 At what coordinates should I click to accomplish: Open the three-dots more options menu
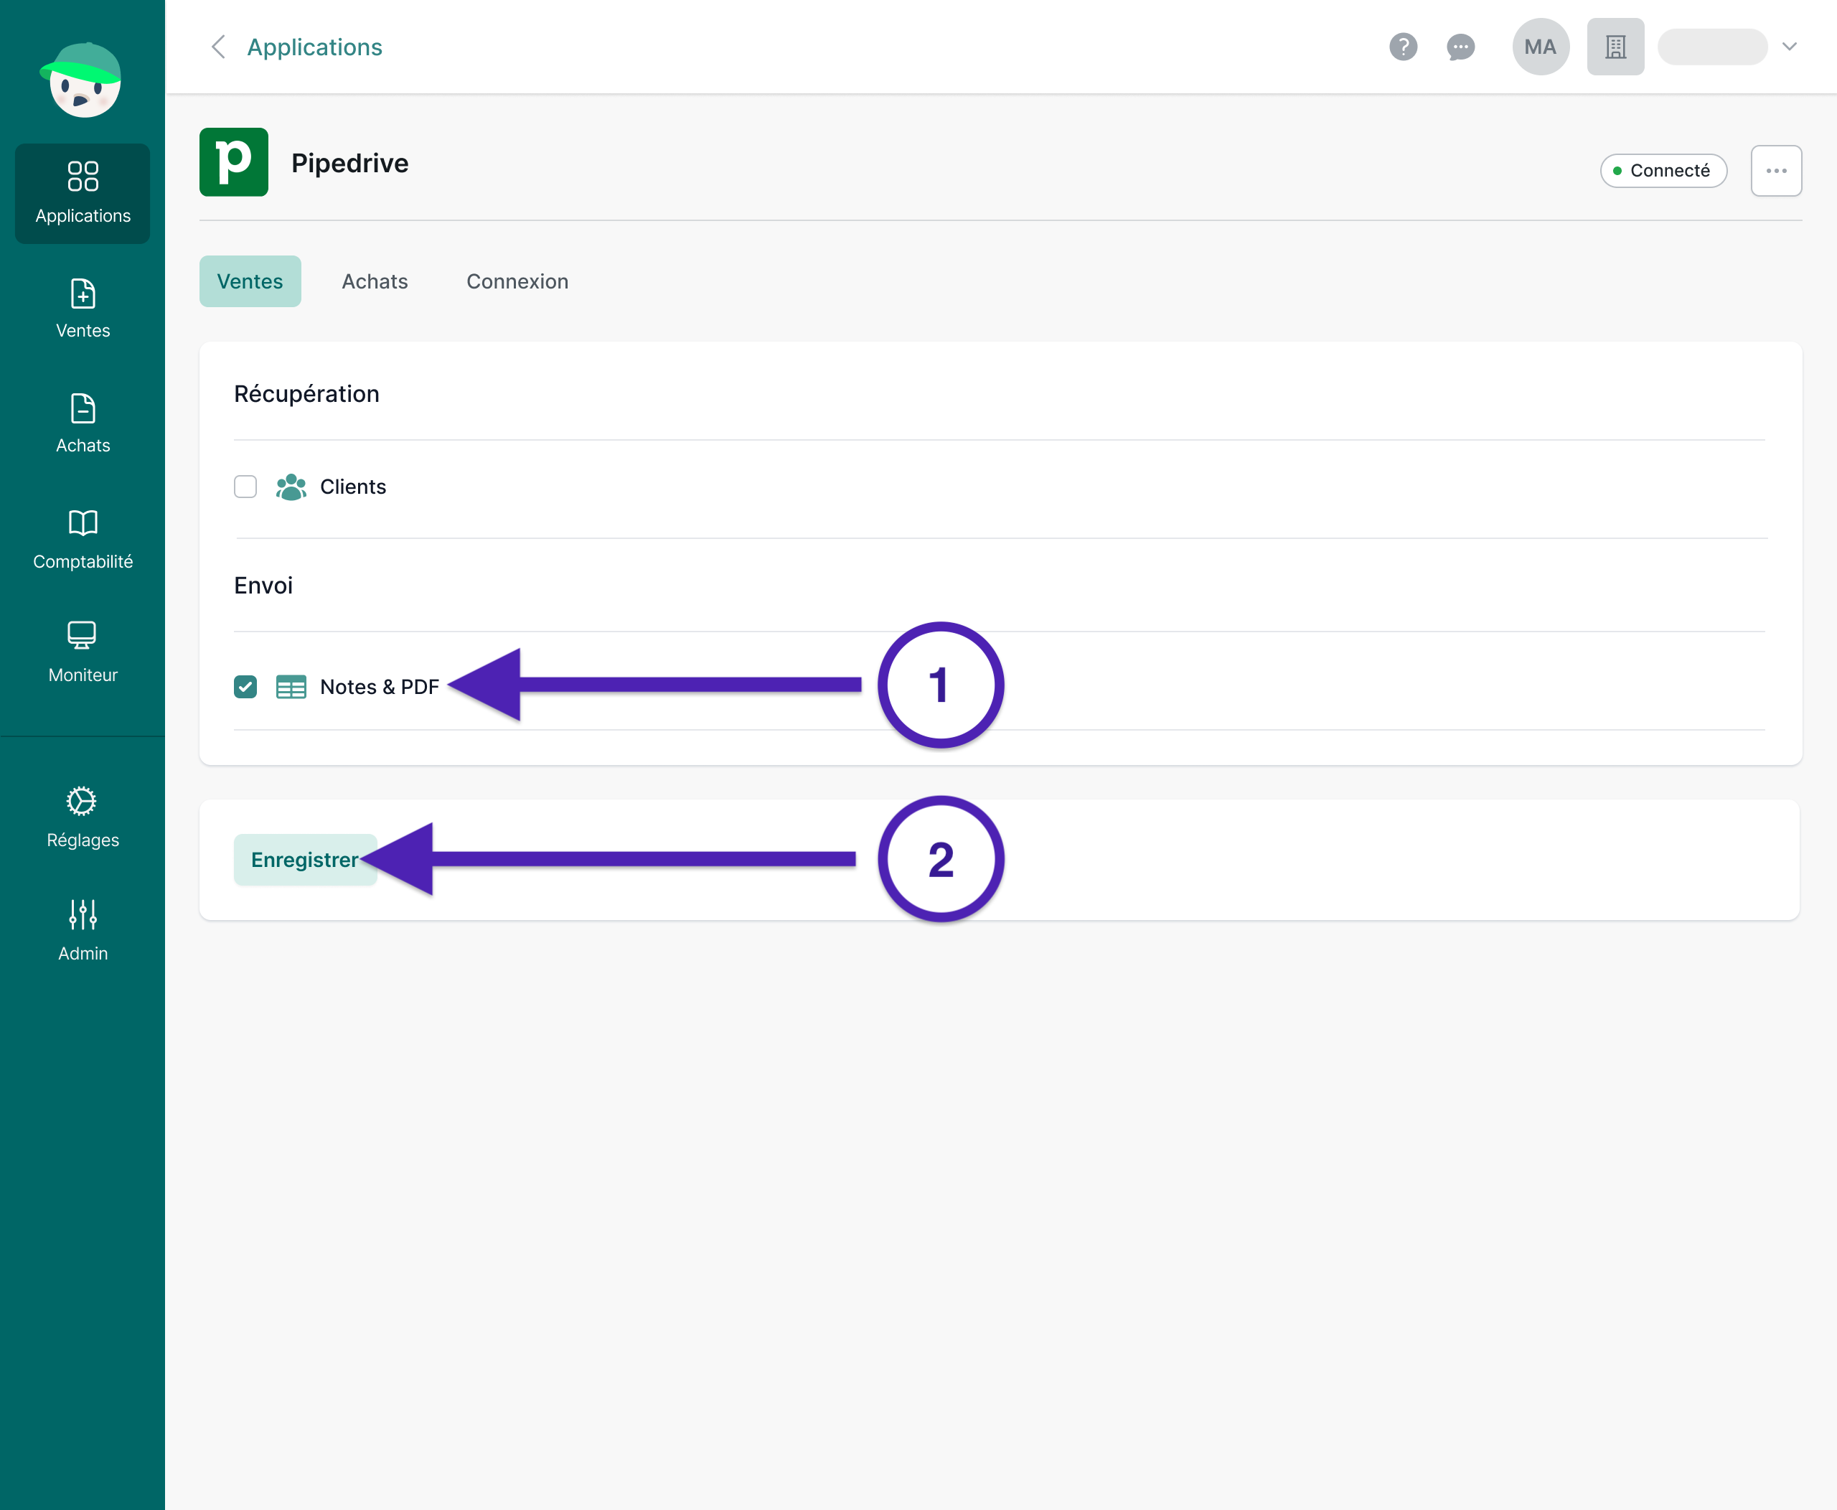click(1776, 171)
